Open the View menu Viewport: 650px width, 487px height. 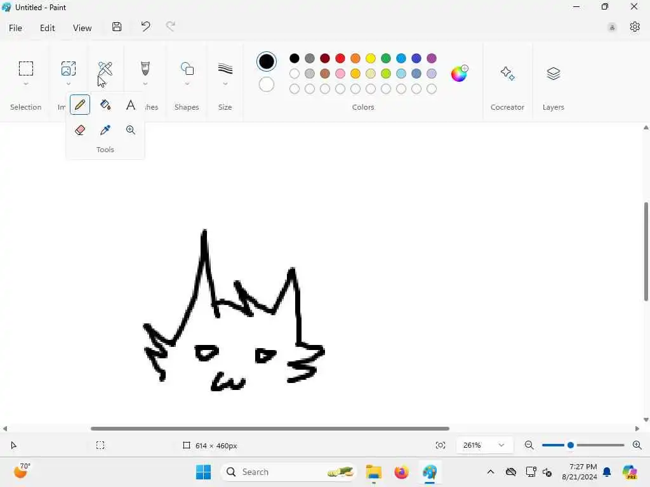point(82,28)
